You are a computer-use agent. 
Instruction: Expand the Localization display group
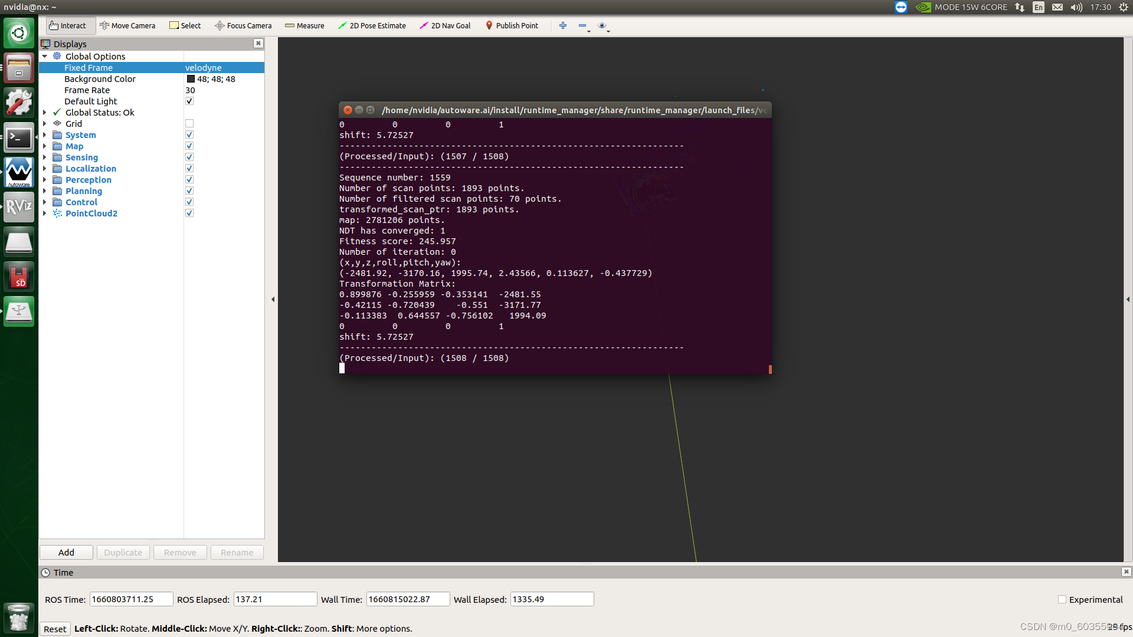click(45, 169)
